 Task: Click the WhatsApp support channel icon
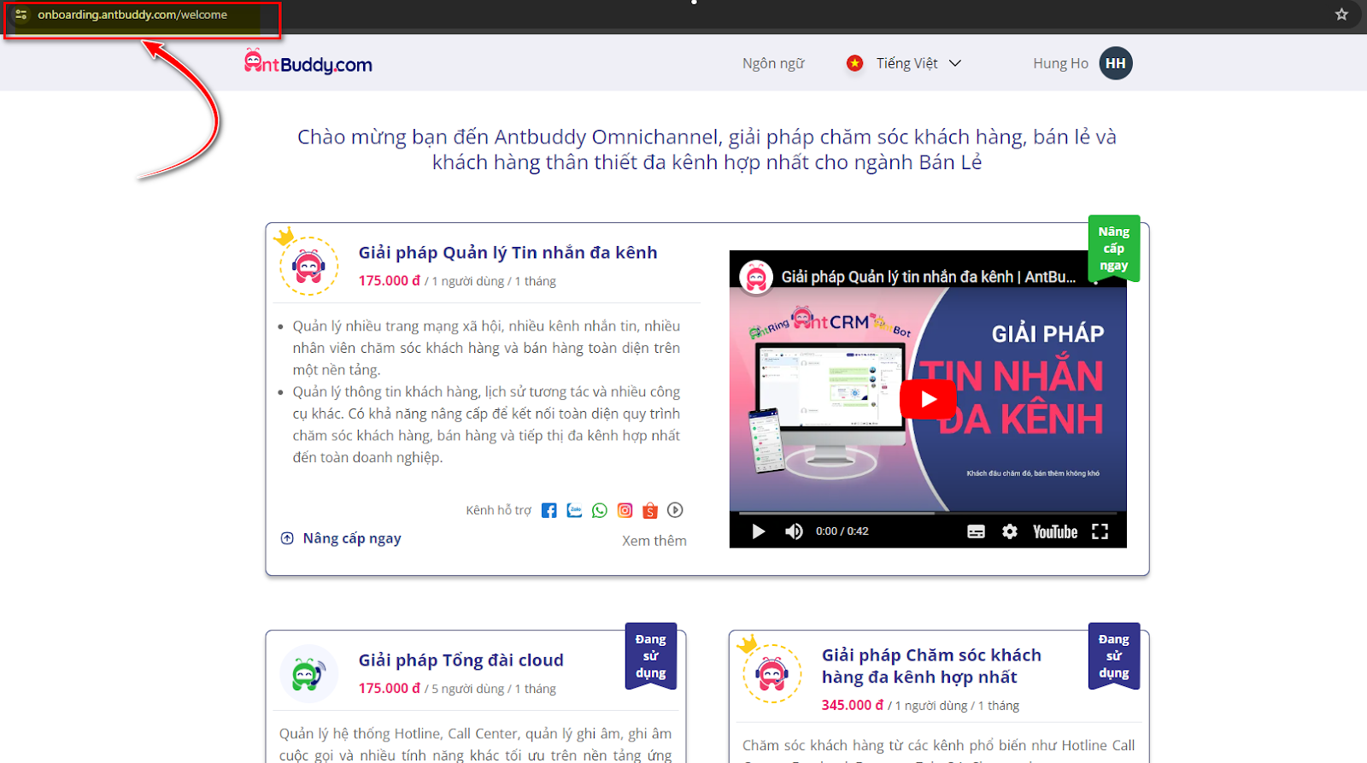(600, 510)
